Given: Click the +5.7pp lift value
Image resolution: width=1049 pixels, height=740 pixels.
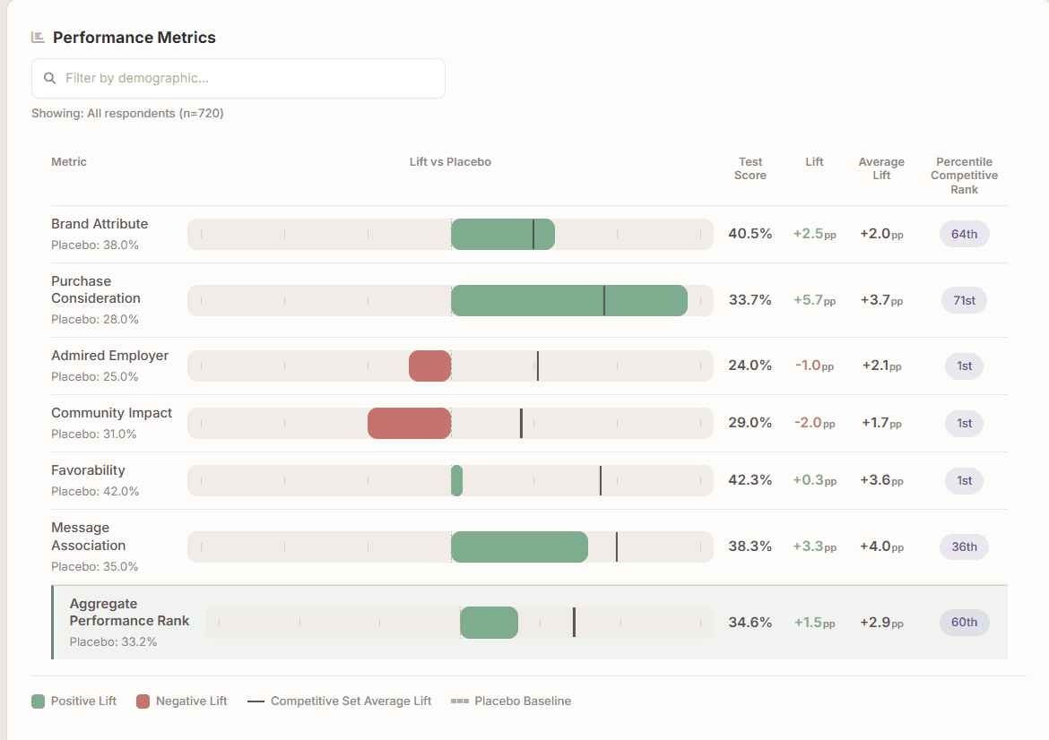Looking at the screenshot, I should coord(814,300).
